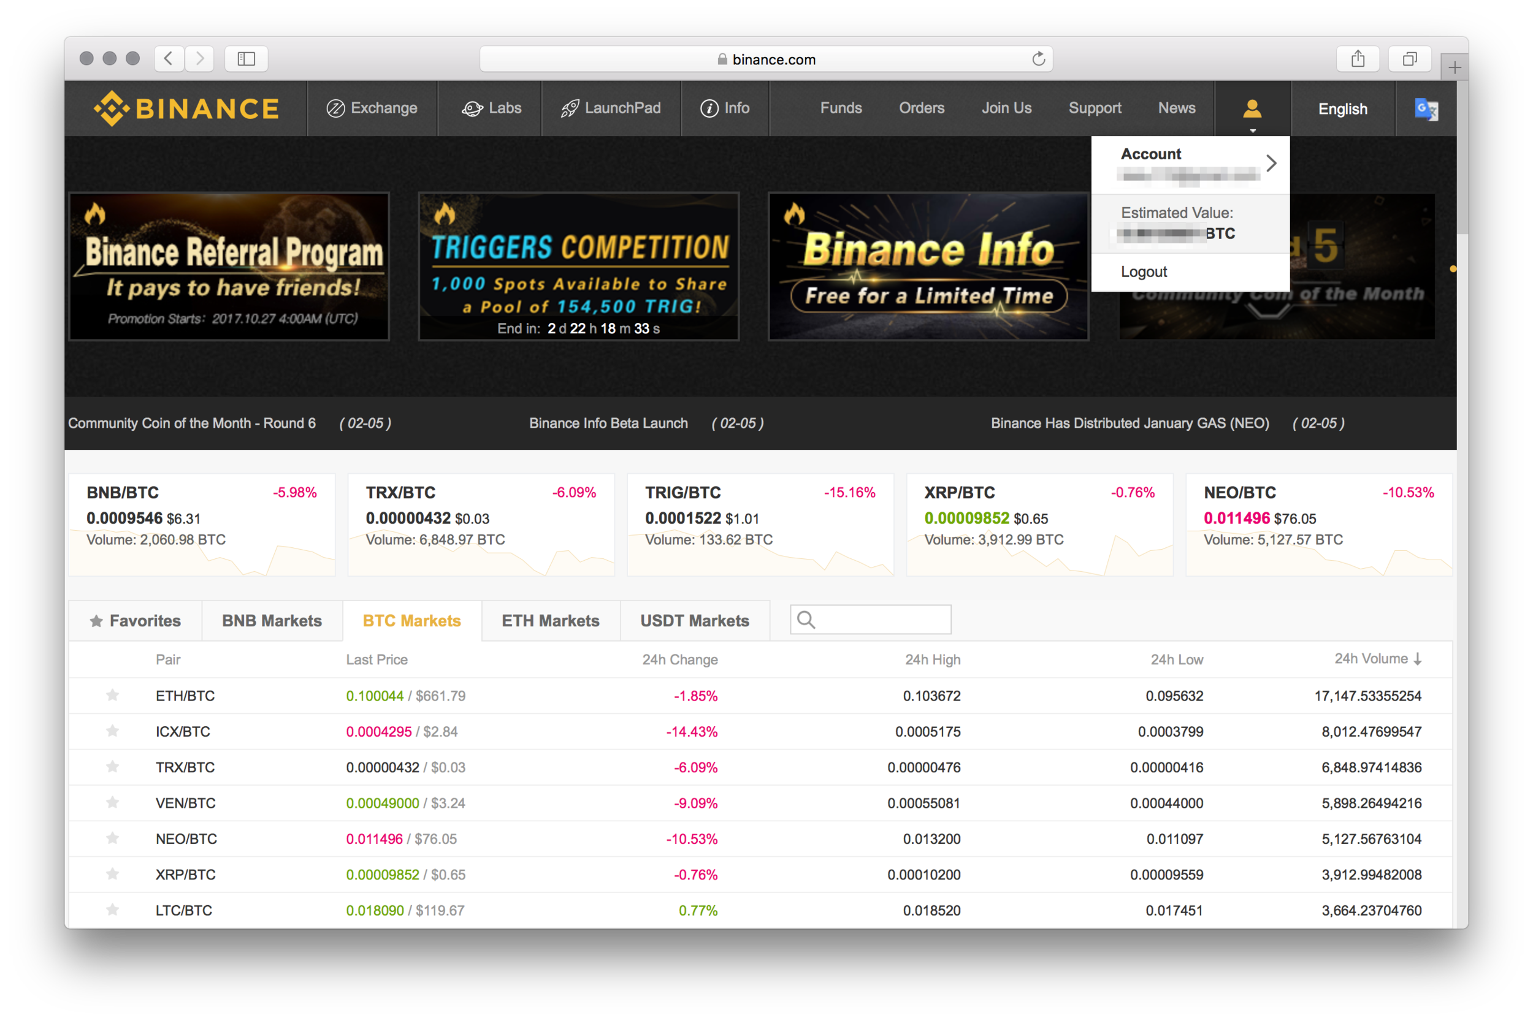The height and width of the screenshot is (1021, 1533).
Task: Expand Account with the chevron arrow
Action: click(x=1271, y=163)
